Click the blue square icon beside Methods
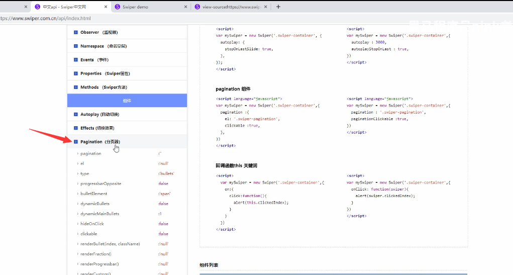Image resolution: width=513 pixels, height=275 pixels. coord(75,87)
